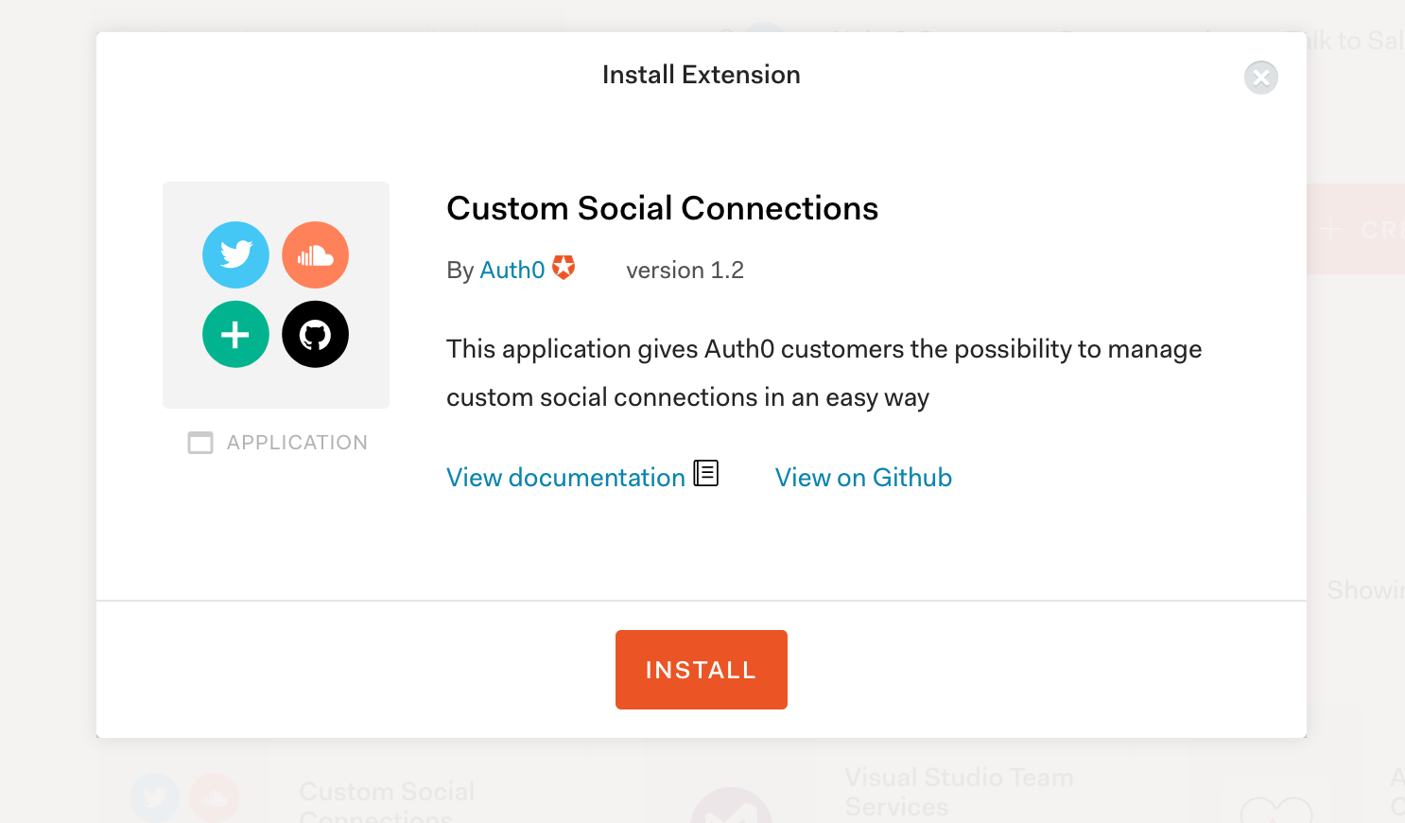Click the GitHub icon in the extension logo
This screenshot has width=1405, height=823.
[315, 334]
